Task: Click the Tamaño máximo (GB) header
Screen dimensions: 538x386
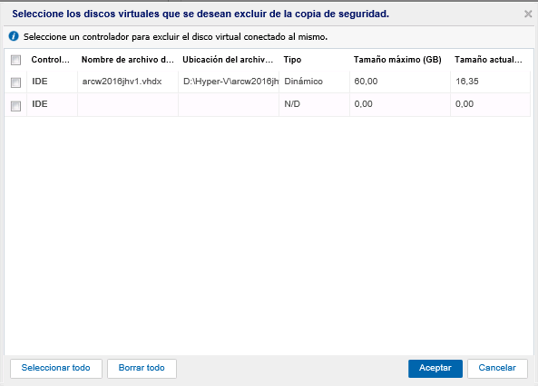Action: (397, 60)
